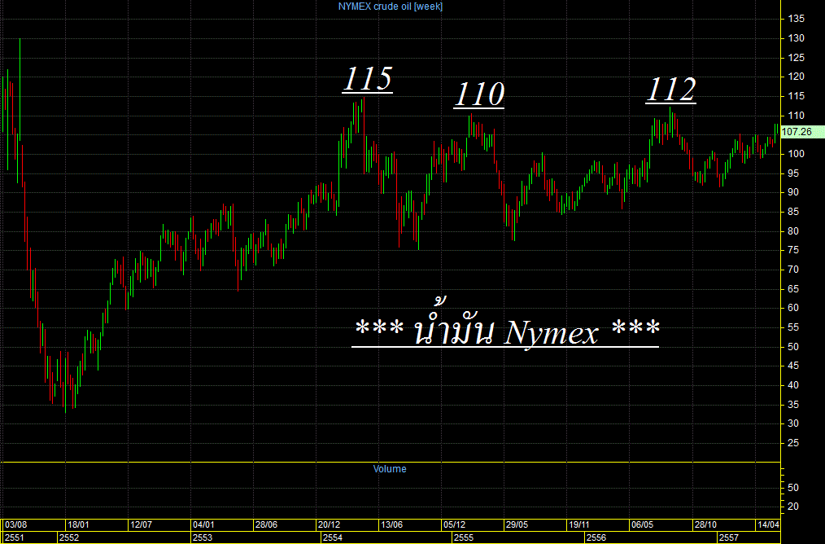Screen dimensions: 825x544
Task: Click the 90 price axis label
Action: 793,192
